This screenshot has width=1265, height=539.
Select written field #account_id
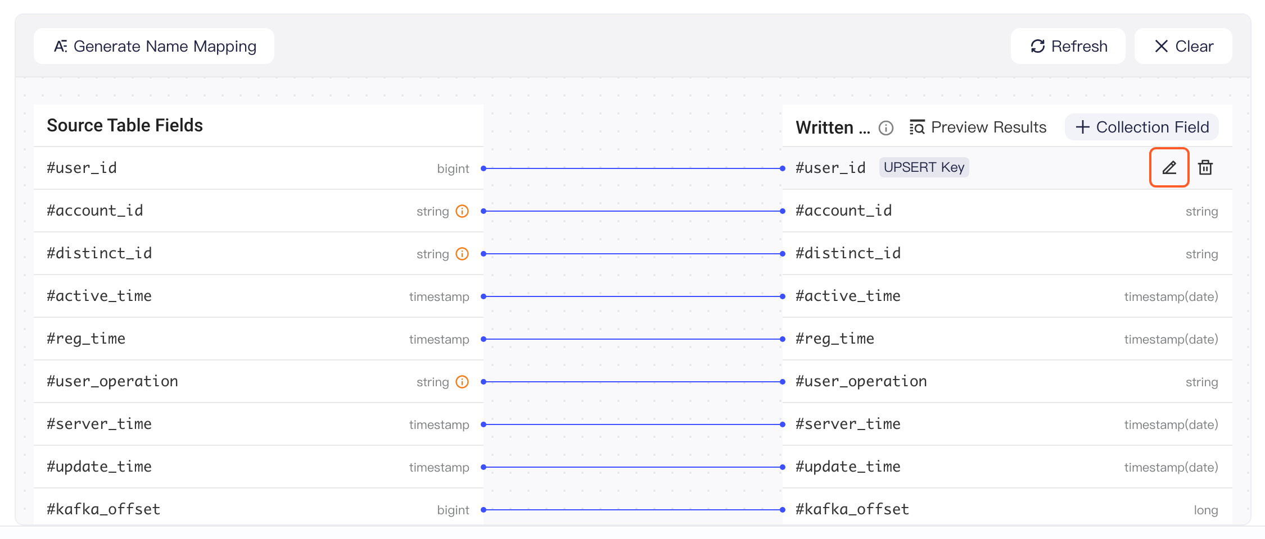pyautogui.click(x=1008, y=211)
